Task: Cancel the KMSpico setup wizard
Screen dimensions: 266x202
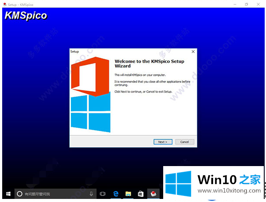Action: point(185,142)
